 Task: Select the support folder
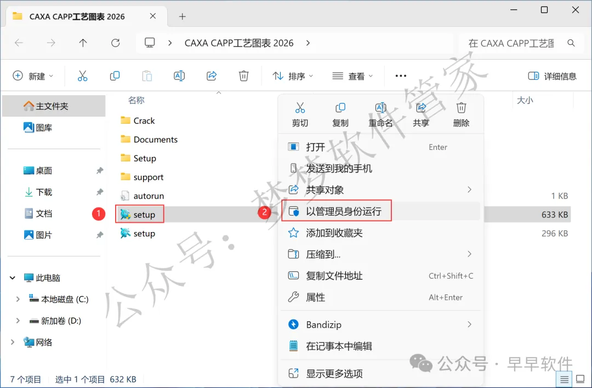(x=141, y=177)
